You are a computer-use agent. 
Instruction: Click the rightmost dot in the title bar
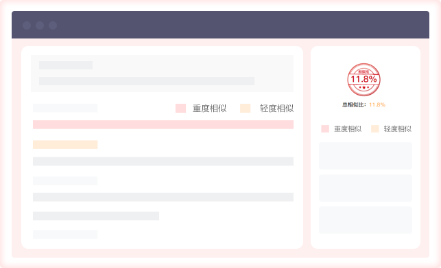click(53, 25)
